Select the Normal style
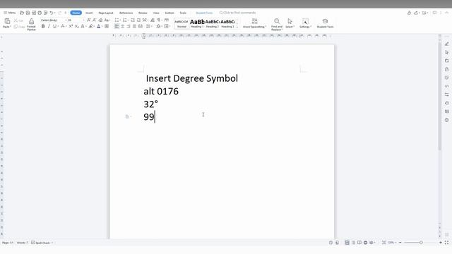 point(182,23)
